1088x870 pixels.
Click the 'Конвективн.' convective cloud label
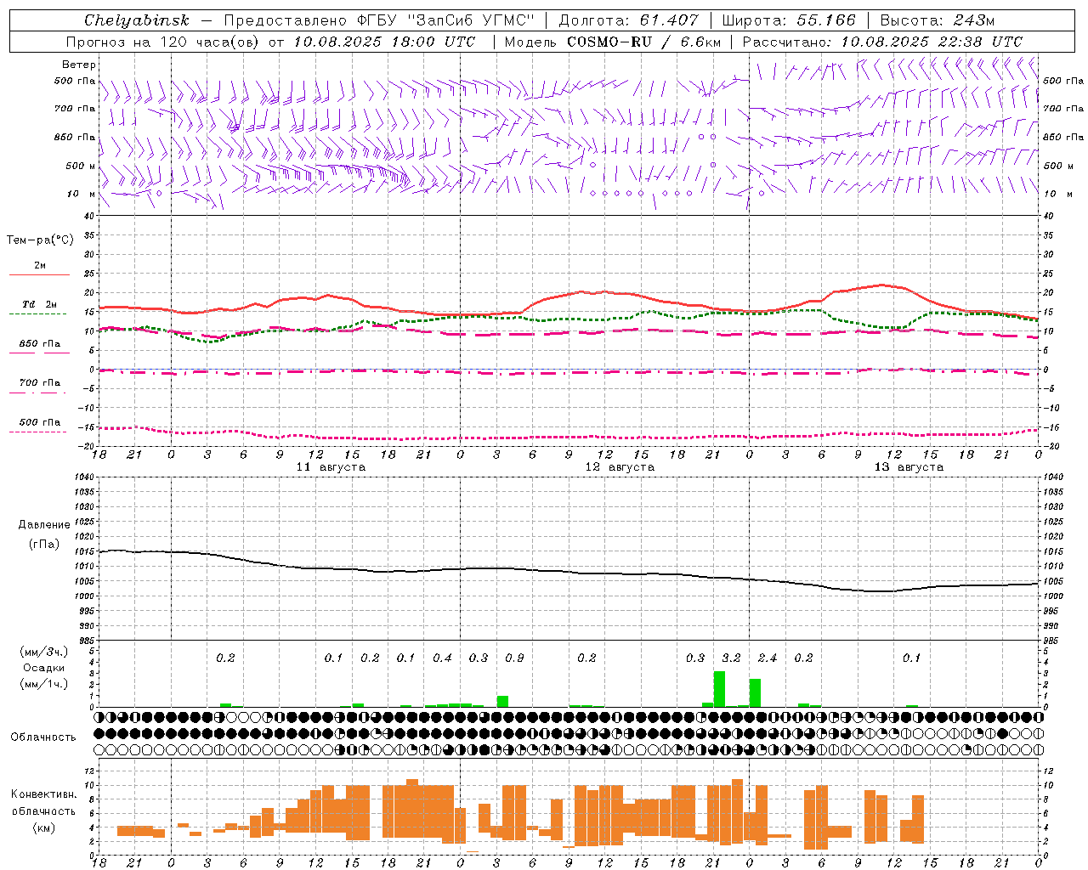tap(44, 794)
